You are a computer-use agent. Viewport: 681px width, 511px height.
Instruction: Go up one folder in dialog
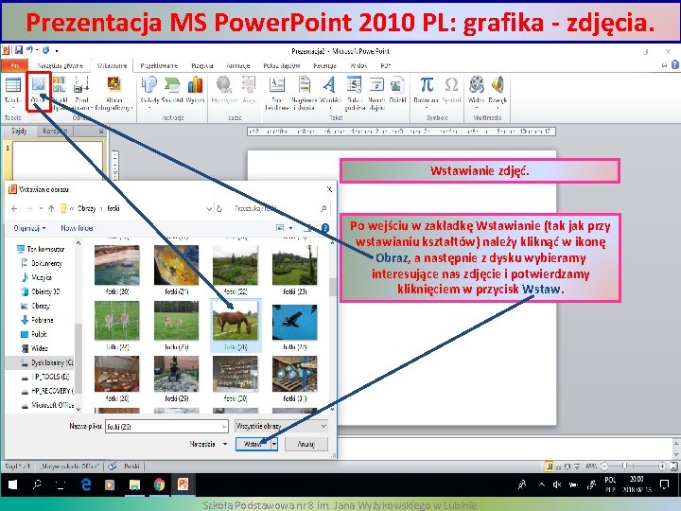pos(51,208)
